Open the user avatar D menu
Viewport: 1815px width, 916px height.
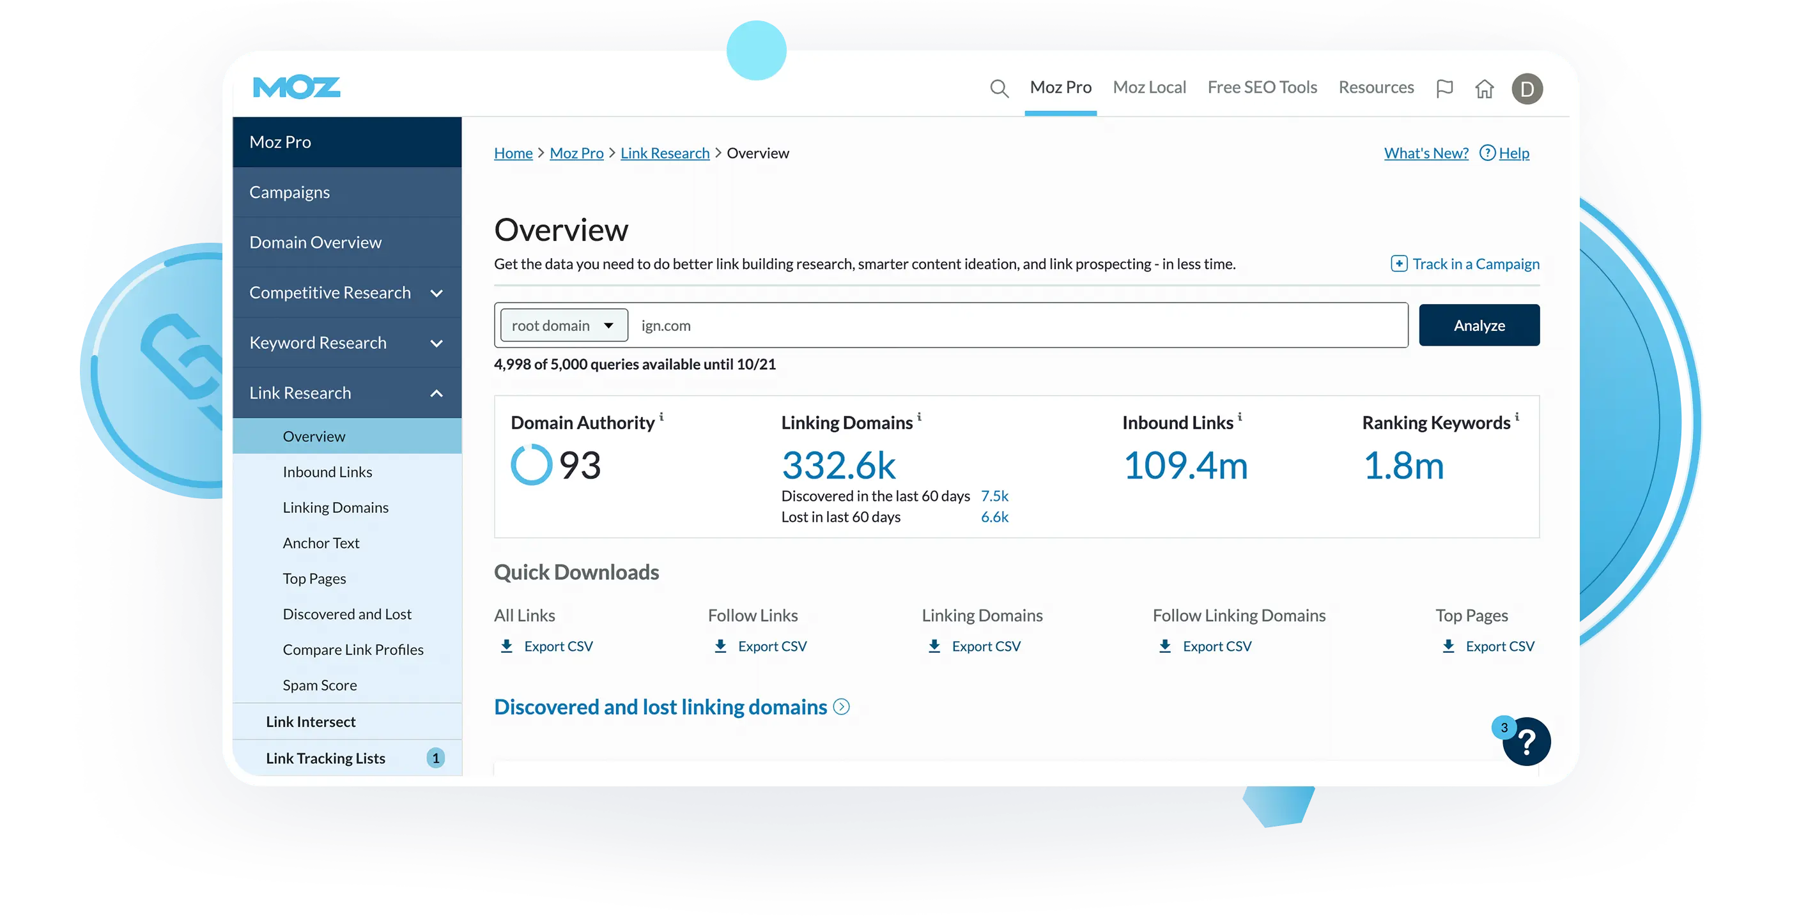click(x=1526, y=89)
